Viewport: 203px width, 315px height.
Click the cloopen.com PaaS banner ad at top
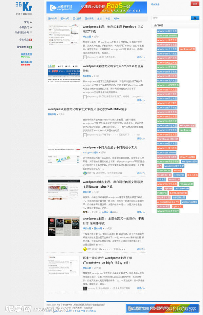(x=96, y=8)
